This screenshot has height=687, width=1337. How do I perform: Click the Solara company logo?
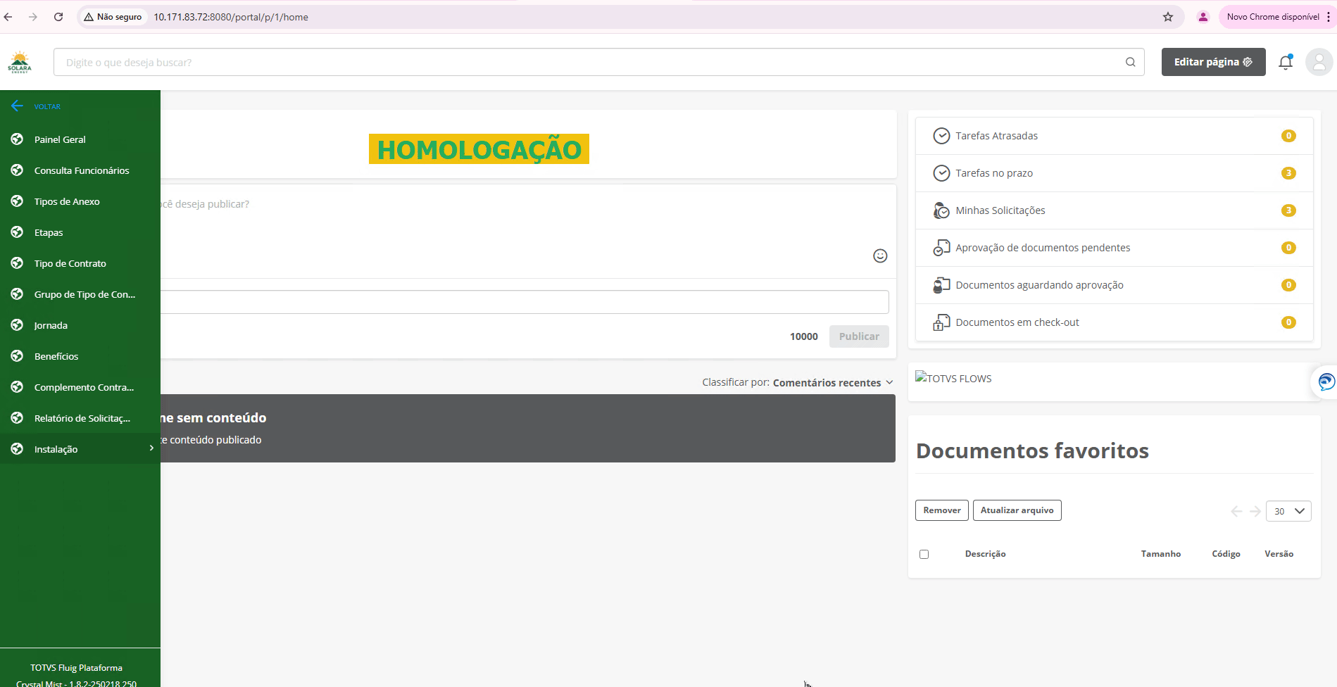click(x=20, y=62)
